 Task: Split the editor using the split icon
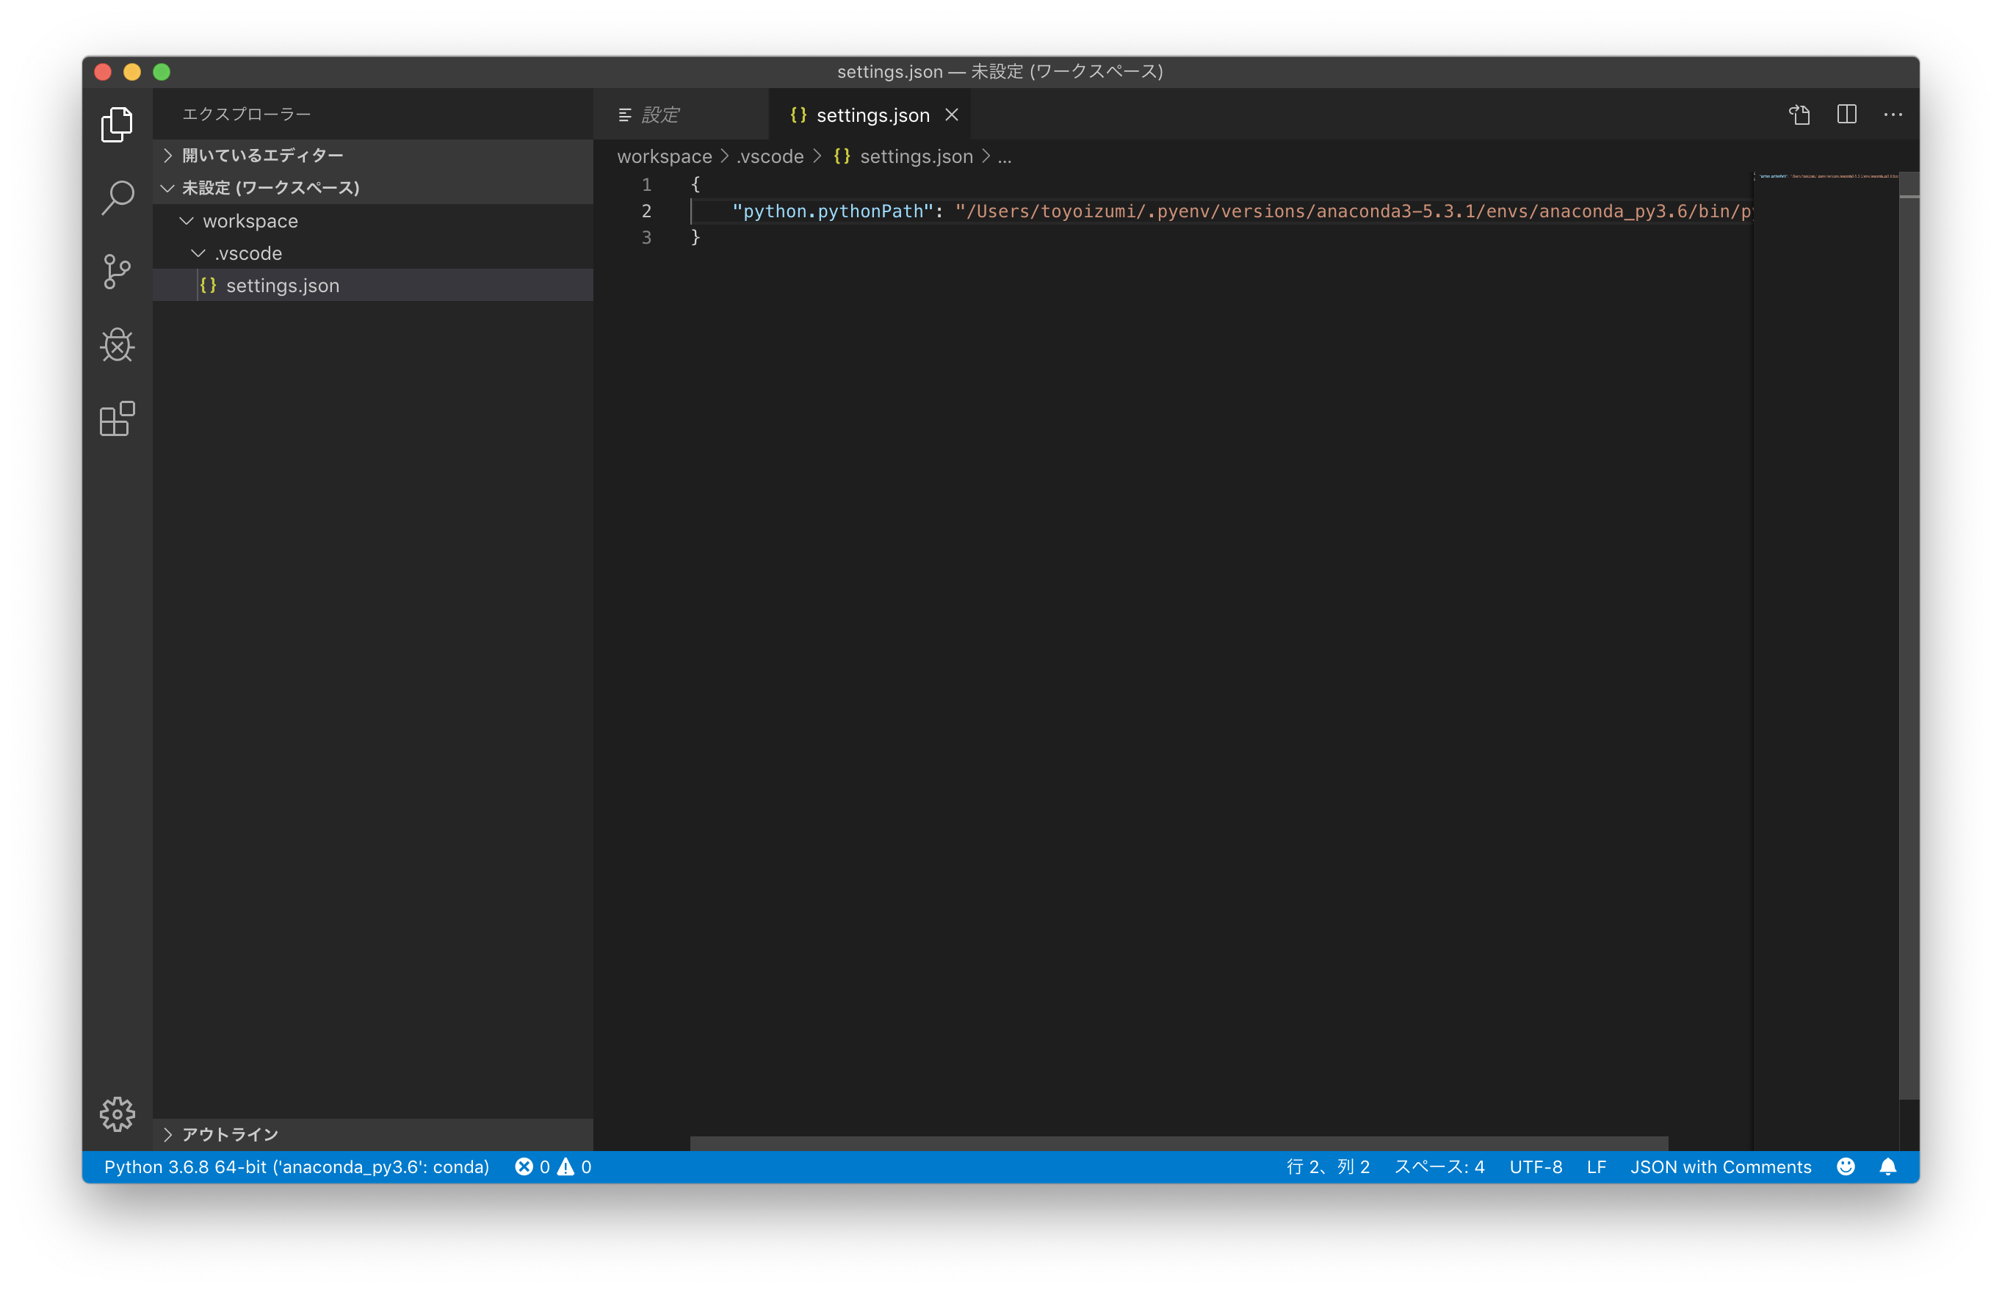pos(1846,114)
